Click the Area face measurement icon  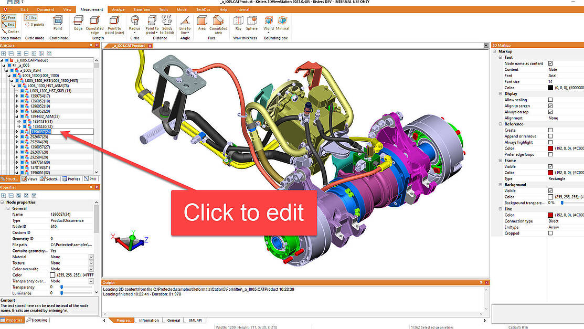tap(202, 23)
